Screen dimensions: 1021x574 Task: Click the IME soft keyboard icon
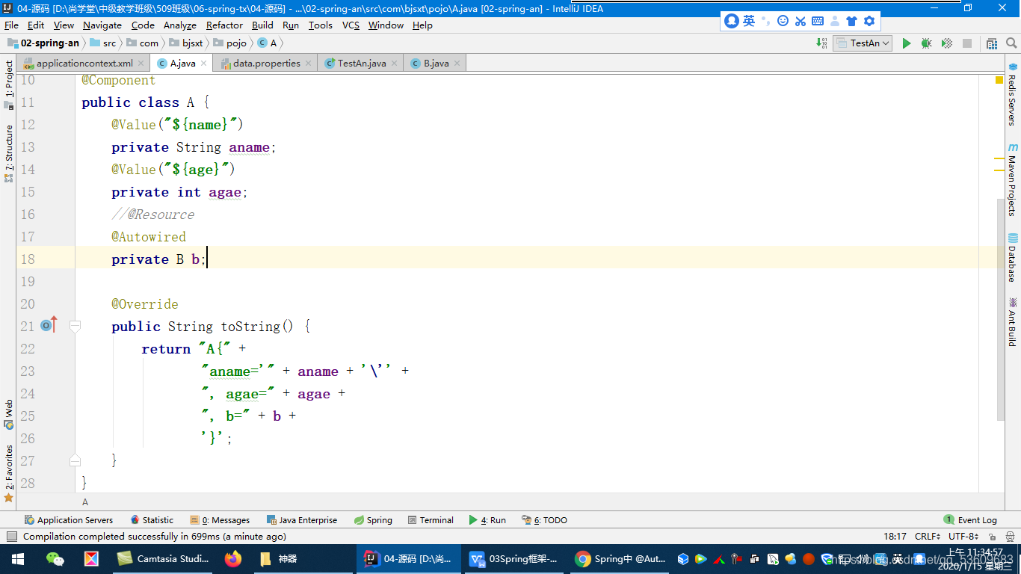coord(818,21)
